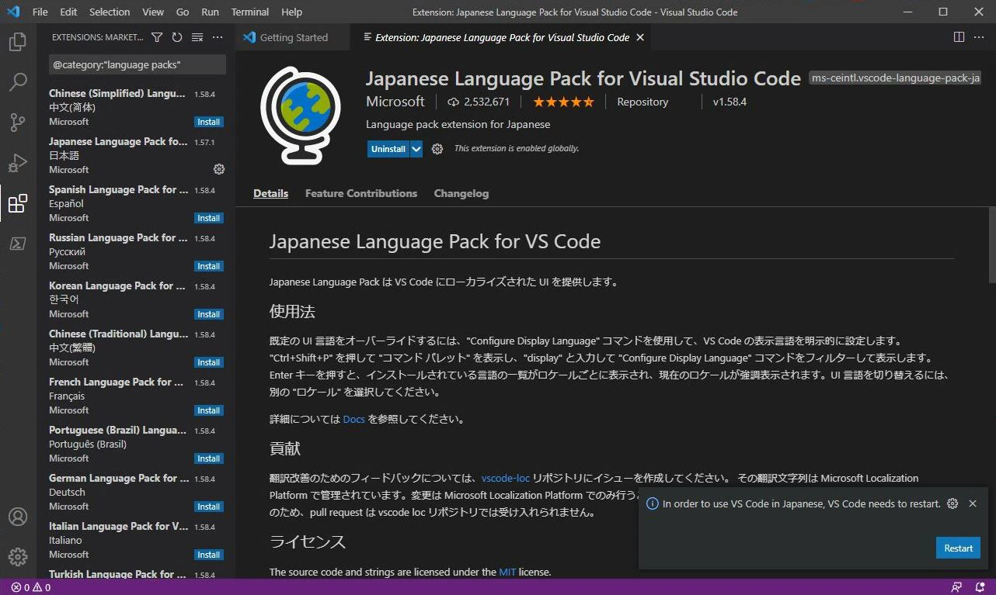Open the Manage gear in activity bar
The width and height of the screenshot is (996, 595).
pyautogui.click(x=17, y=557)
